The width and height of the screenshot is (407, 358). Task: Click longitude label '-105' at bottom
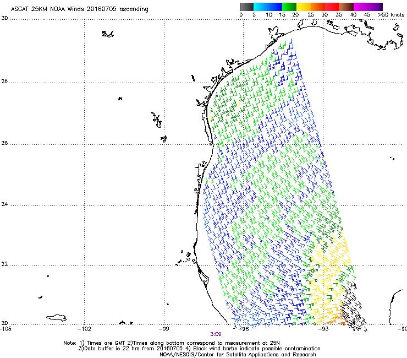coord(5,329)
